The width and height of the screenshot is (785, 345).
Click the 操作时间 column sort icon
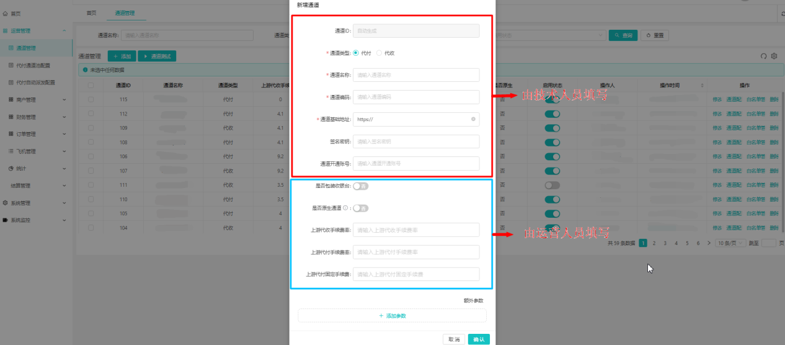[703, 85]
